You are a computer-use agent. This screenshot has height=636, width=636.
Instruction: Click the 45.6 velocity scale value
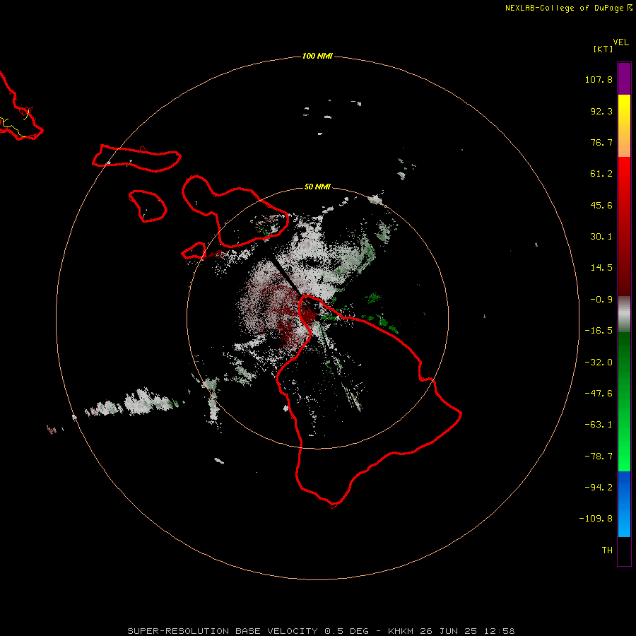(x=601, y=205)
